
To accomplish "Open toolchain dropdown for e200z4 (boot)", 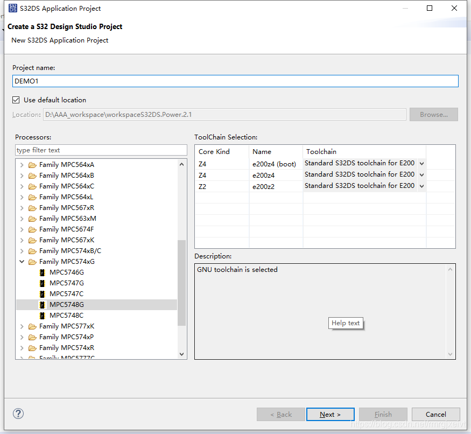I will (x=421, y=164).
